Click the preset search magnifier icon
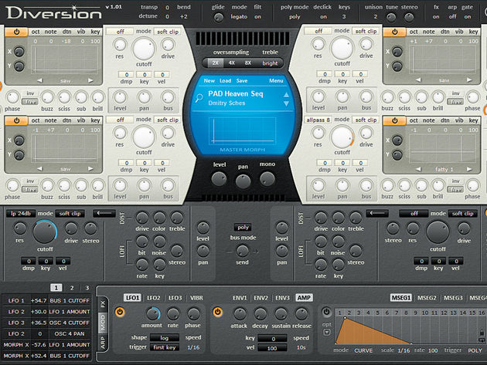 (199, 98)
